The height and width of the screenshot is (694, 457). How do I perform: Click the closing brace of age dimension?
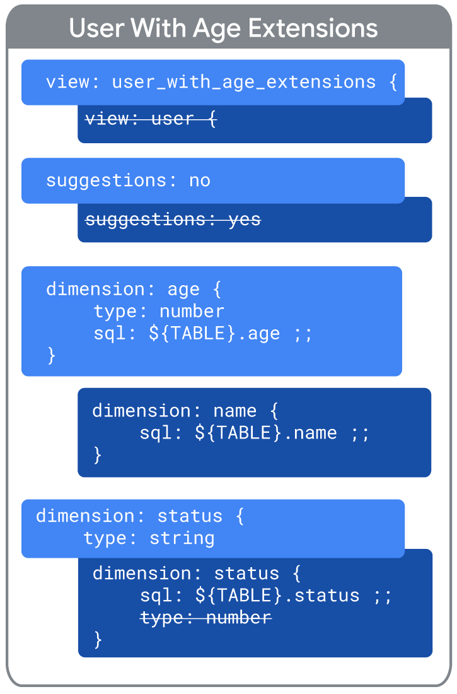tap(51, 355)
